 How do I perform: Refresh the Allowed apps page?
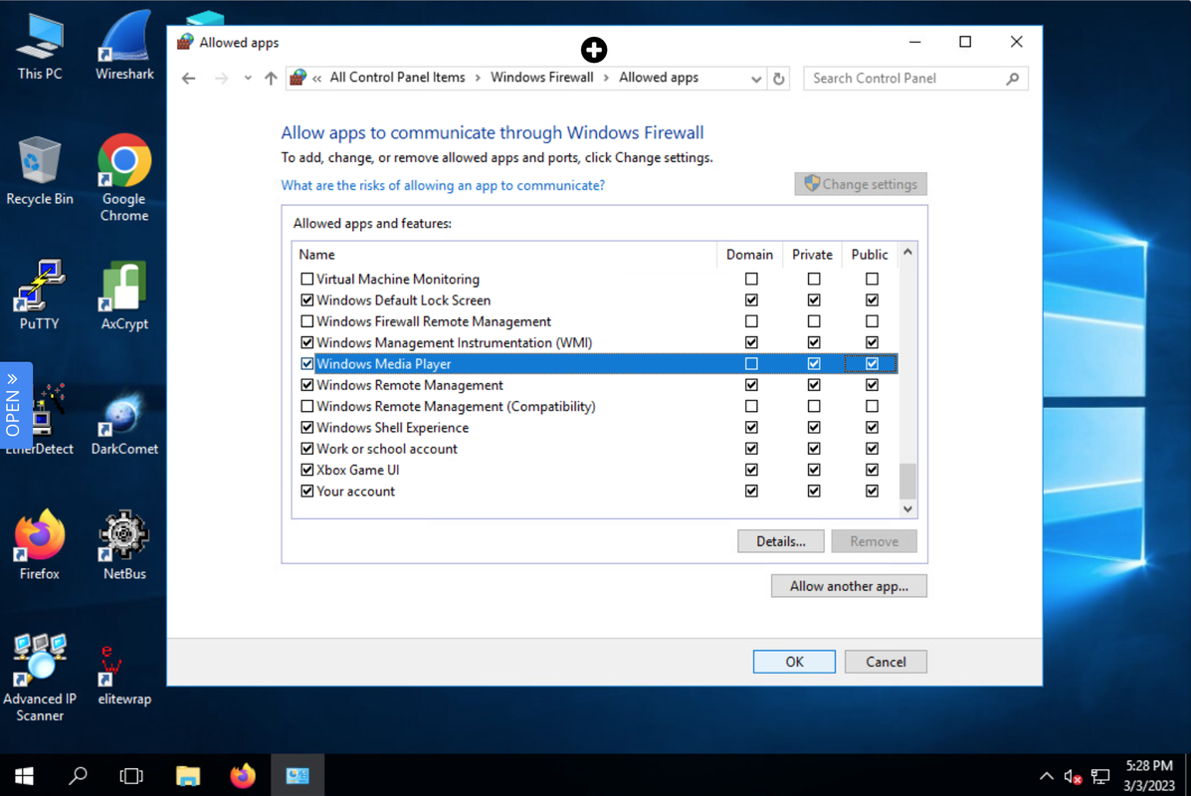pos(778,79)
